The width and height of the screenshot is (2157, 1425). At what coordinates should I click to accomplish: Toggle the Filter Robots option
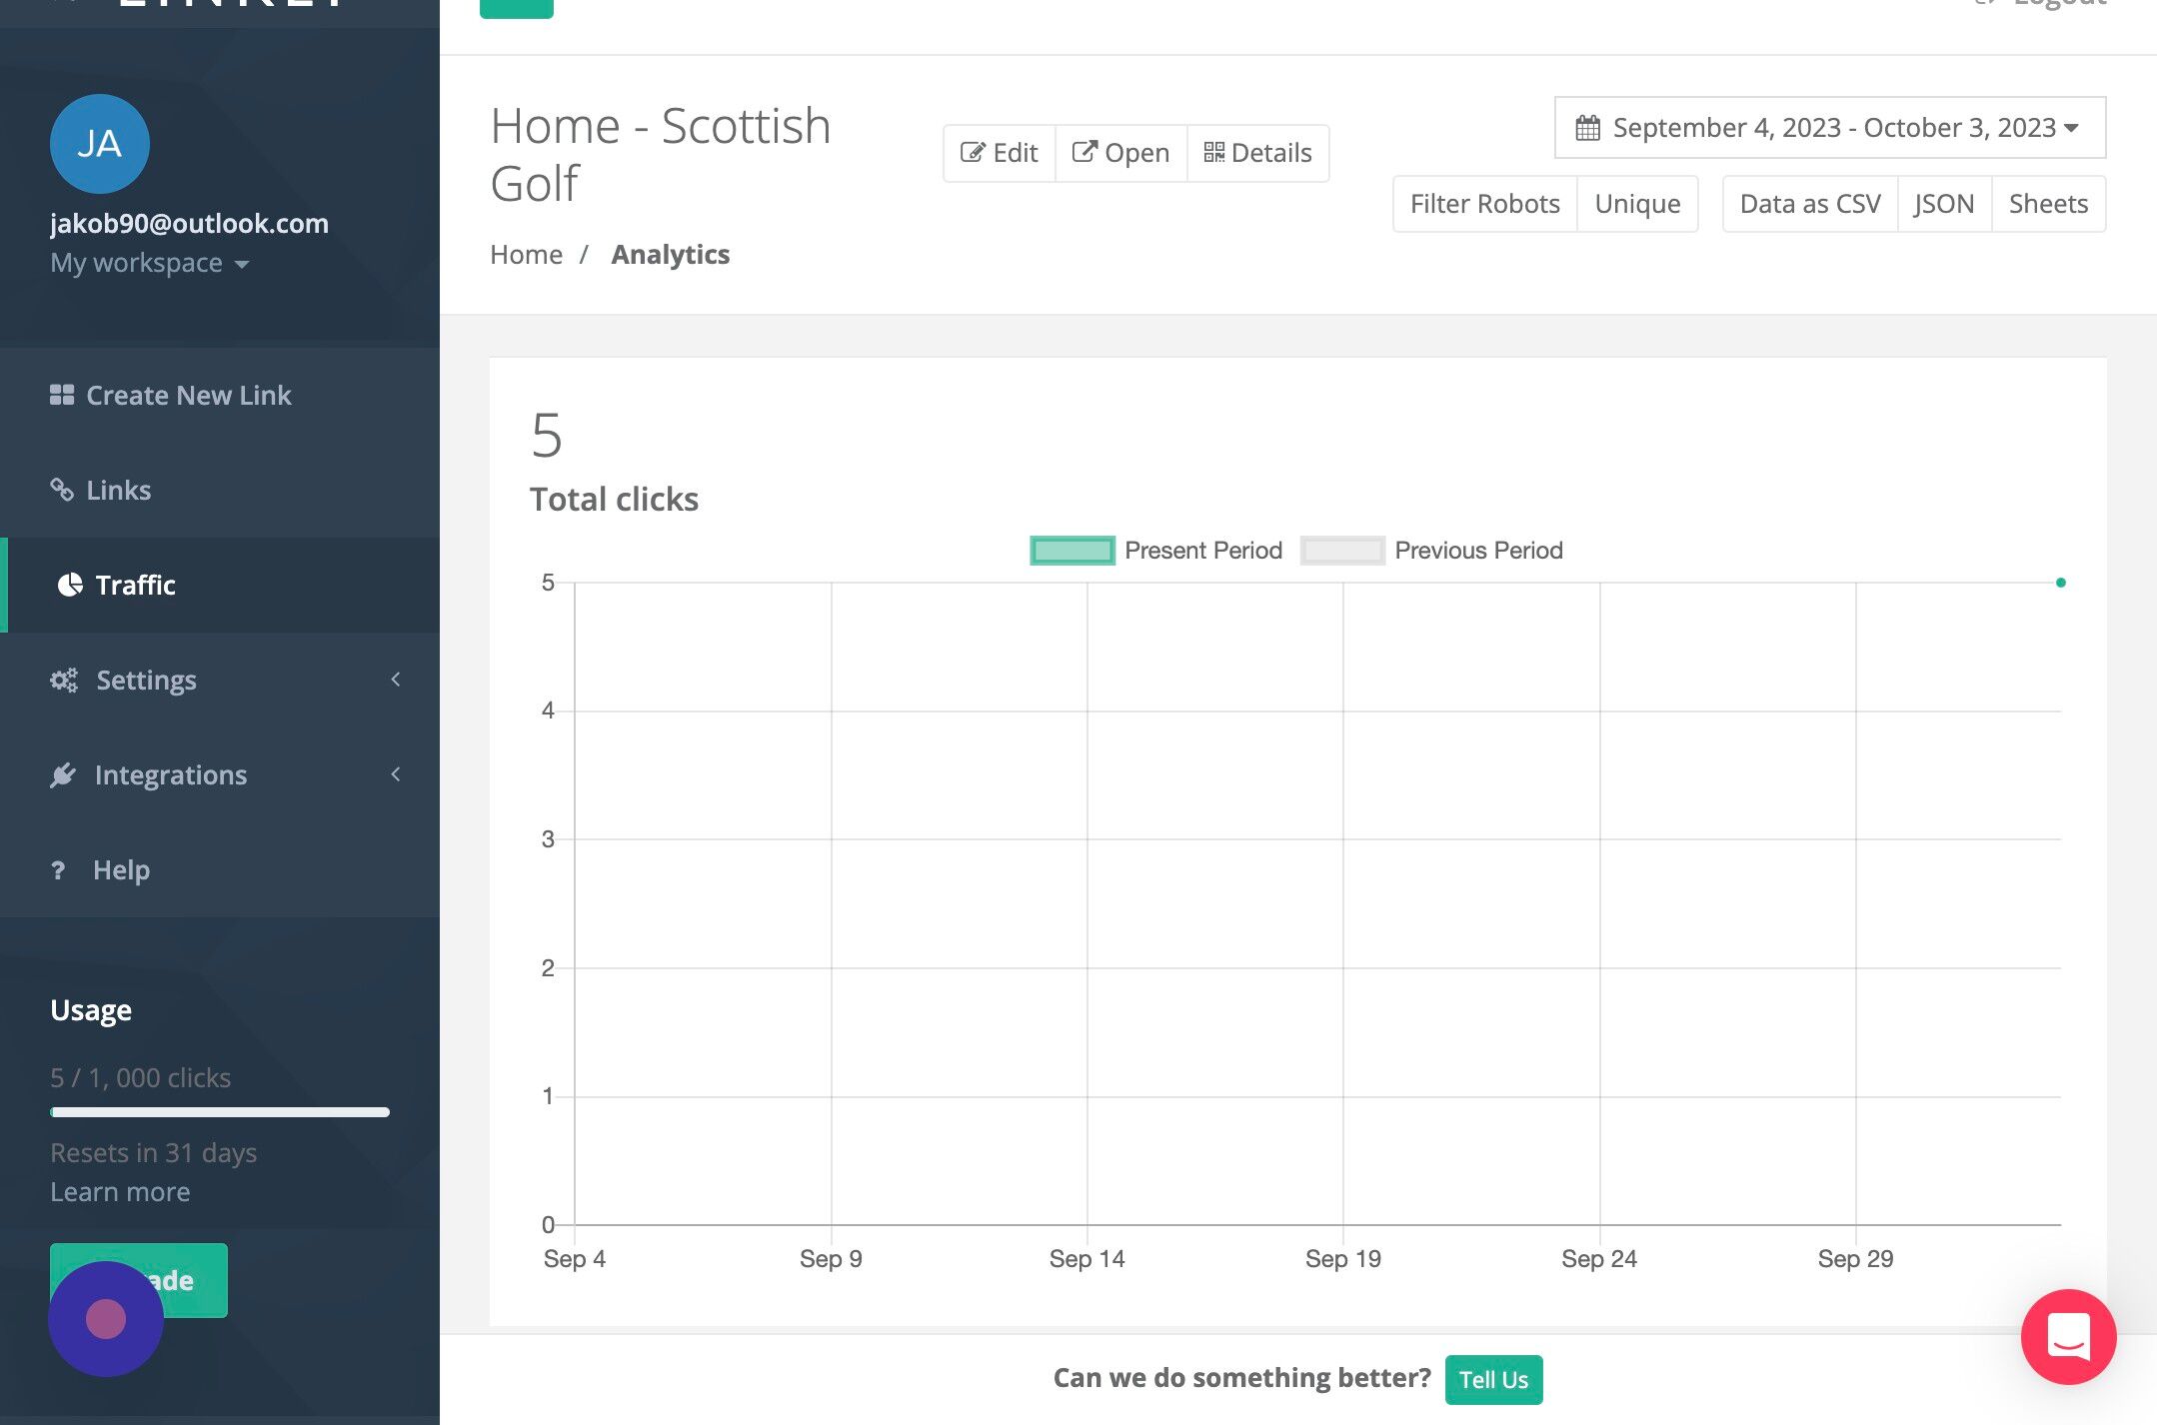[x=1484, y=204]
